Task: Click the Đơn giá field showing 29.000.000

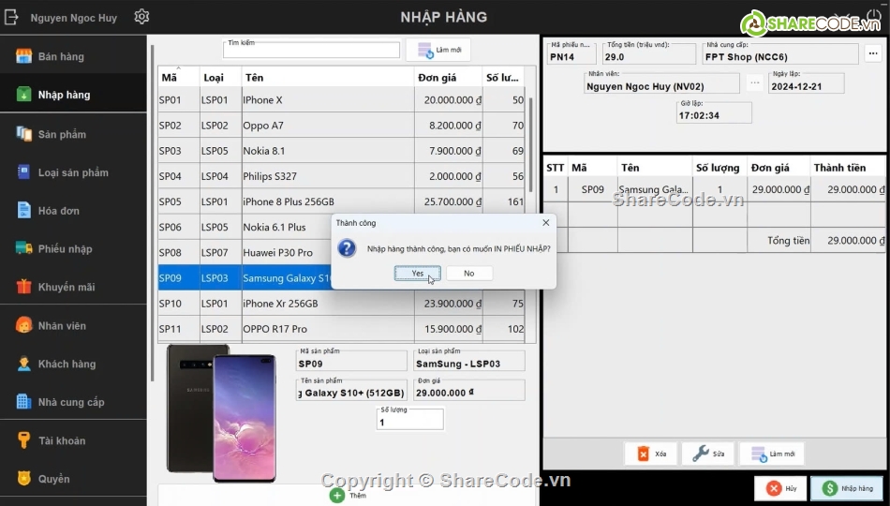Action: tap(469, 393)
